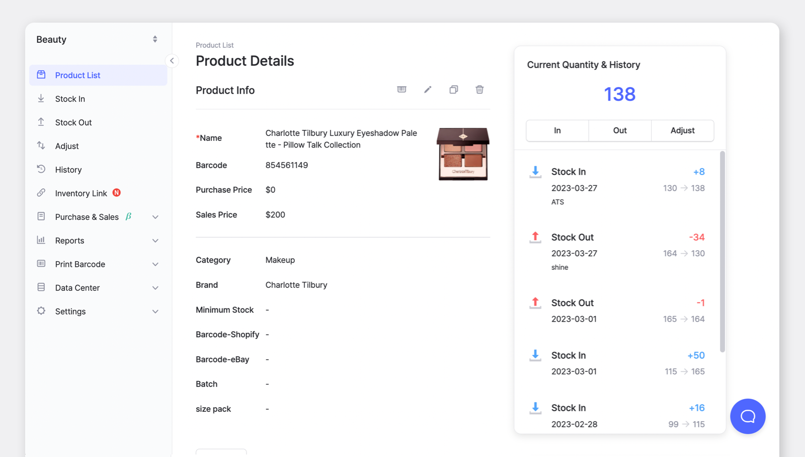The width and height of the screenshot is (805, 457).
Task: Click the eyeshadow palette product thumbnail
Action: 462,155
